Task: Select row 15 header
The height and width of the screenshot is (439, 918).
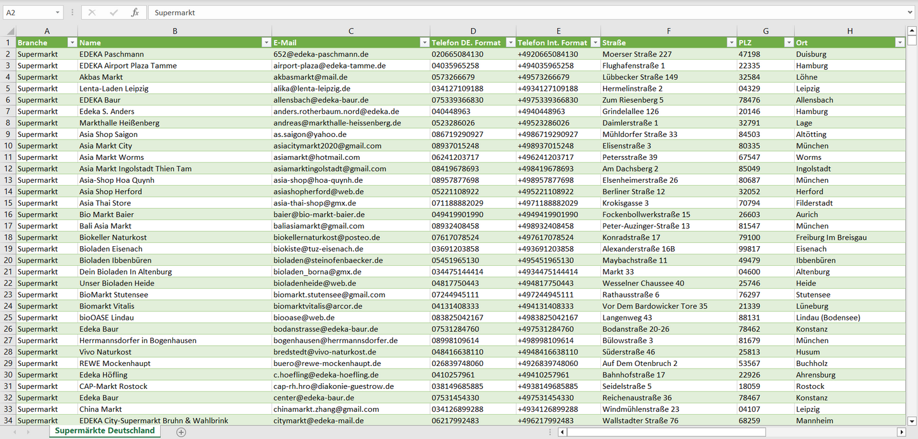Action: [x=8, y=203]
